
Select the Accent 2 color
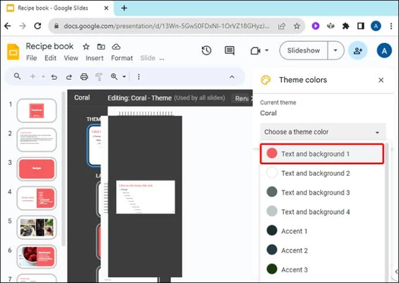pos(322,251)
